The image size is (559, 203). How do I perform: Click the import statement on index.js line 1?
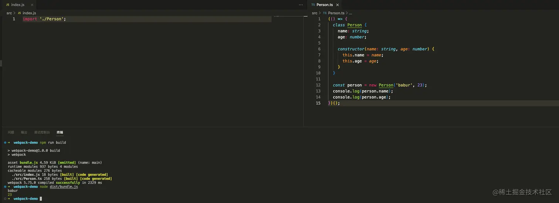pos(44,19)
